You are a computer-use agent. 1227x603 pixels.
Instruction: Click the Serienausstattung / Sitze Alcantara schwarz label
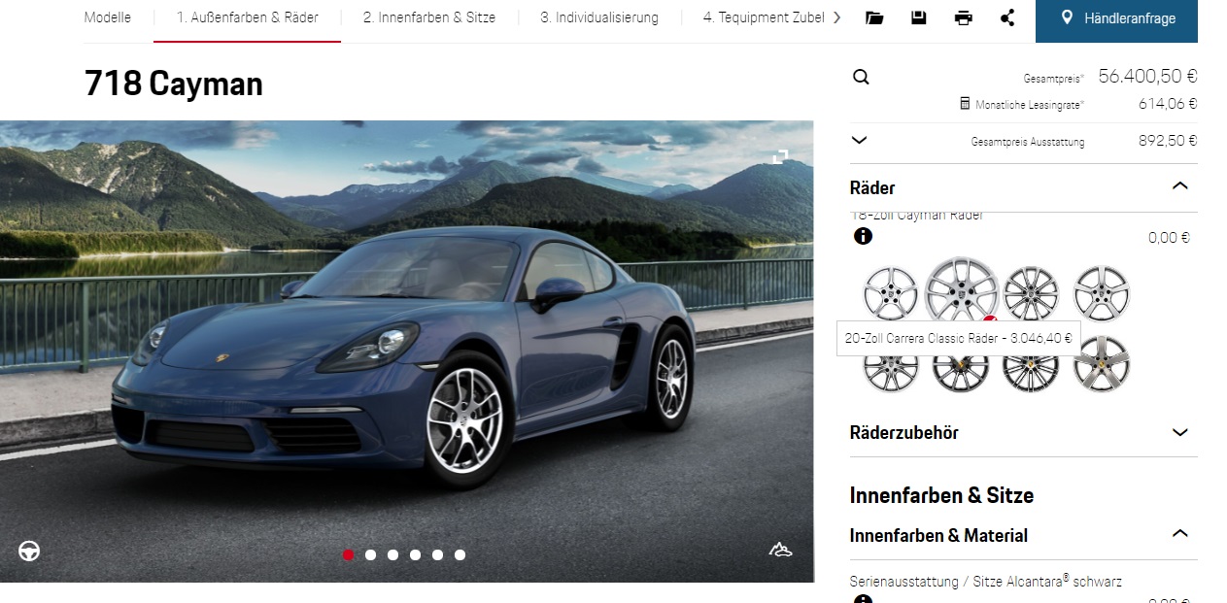coord(986,582)
